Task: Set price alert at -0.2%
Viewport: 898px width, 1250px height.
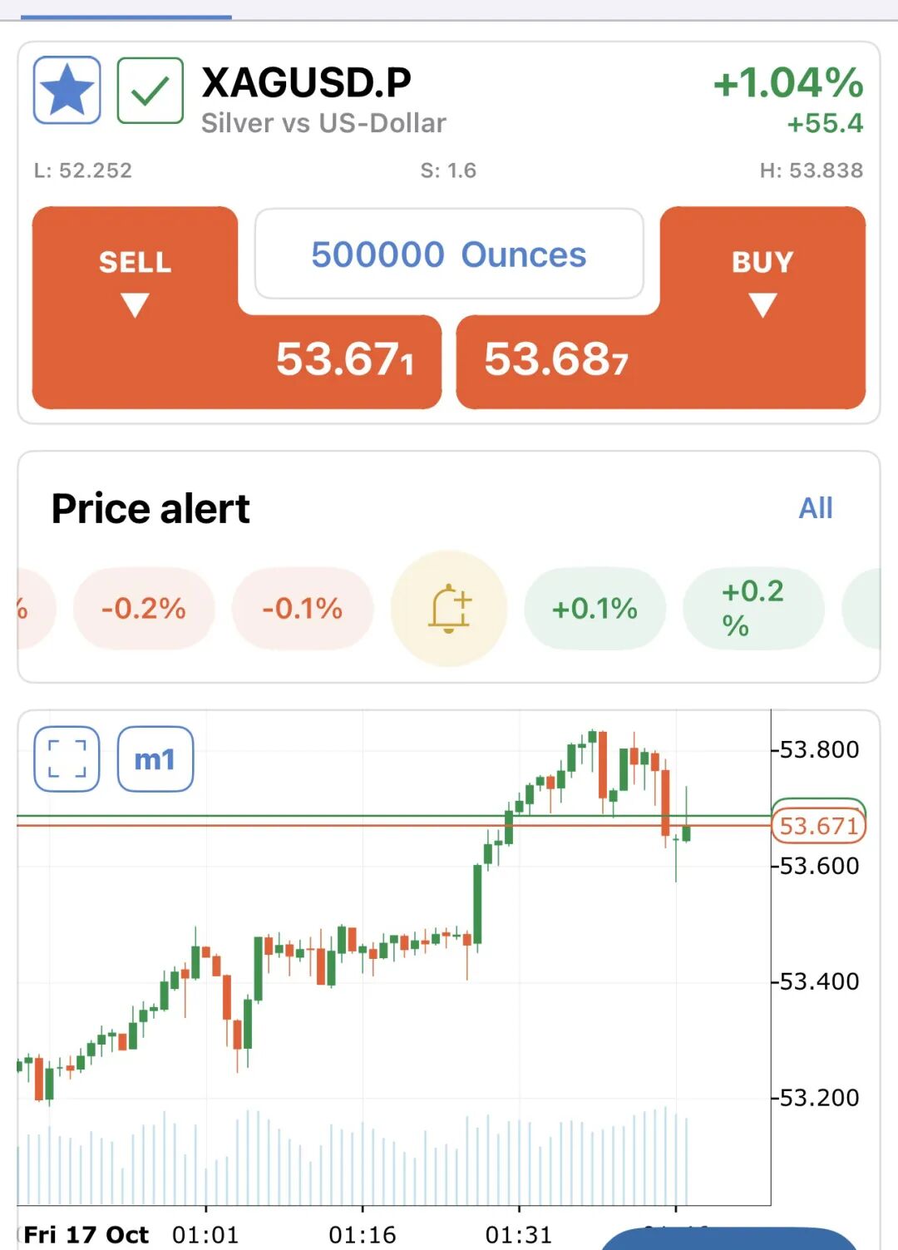Action: (144, 608)
